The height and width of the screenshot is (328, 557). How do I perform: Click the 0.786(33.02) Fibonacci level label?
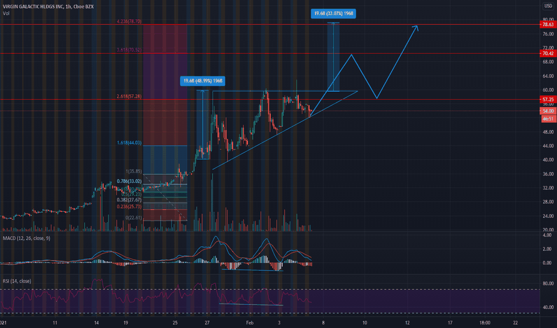click(129, 181)
